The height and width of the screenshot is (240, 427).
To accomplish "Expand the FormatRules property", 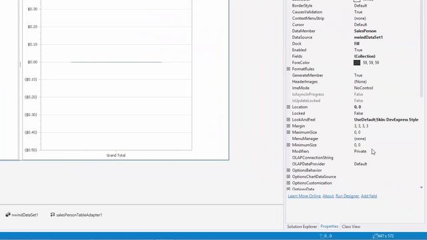I will (x=288, y=69).
